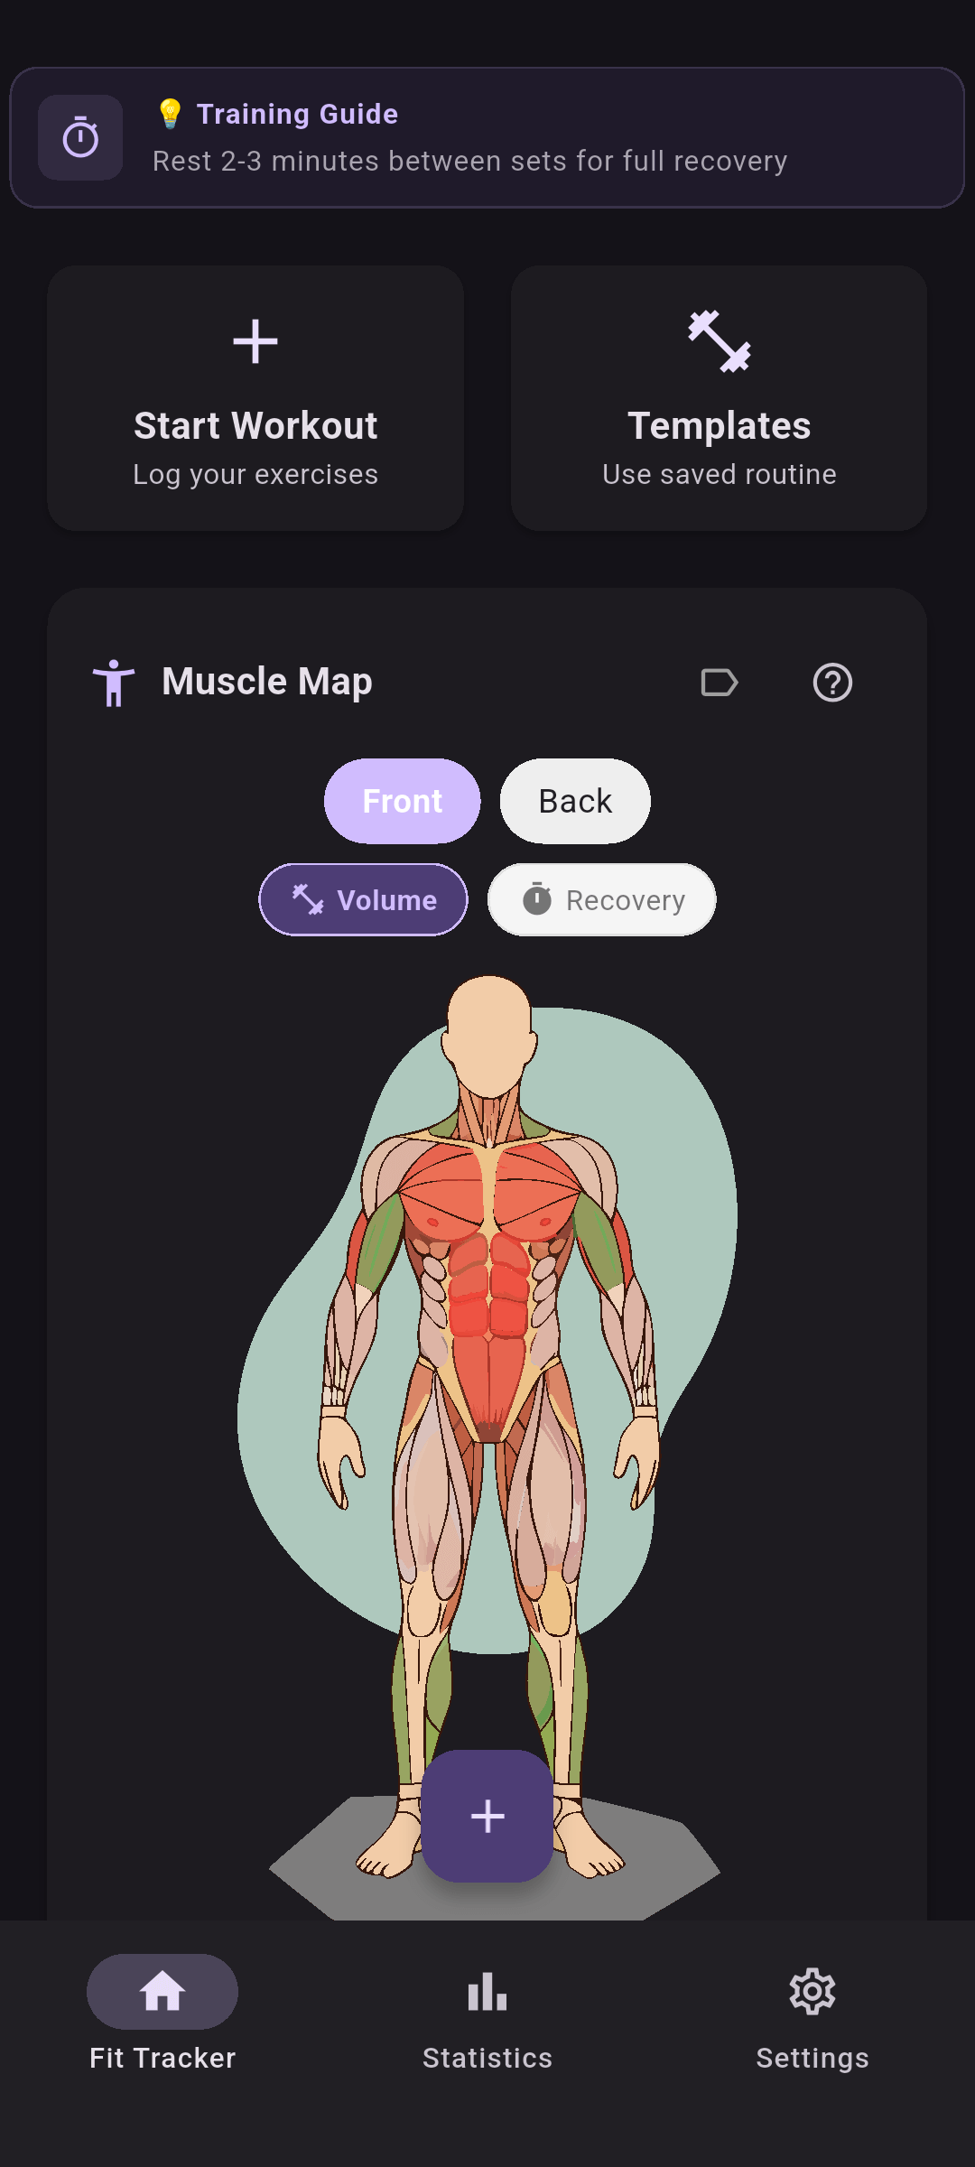
Task: Tap the floating purple plus button
Action: pyautogui.click(x=487, y=1816)
